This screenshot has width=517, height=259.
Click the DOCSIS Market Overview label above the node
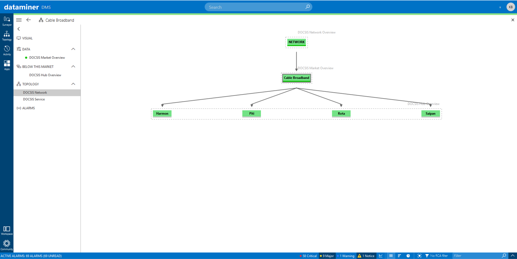315,68
